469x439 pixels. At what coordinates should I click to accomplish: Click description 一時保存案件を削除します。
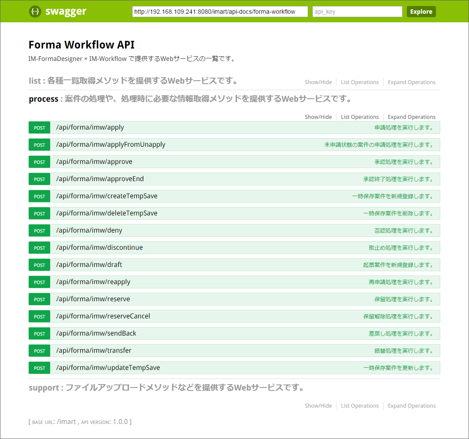tap(398, 214)
